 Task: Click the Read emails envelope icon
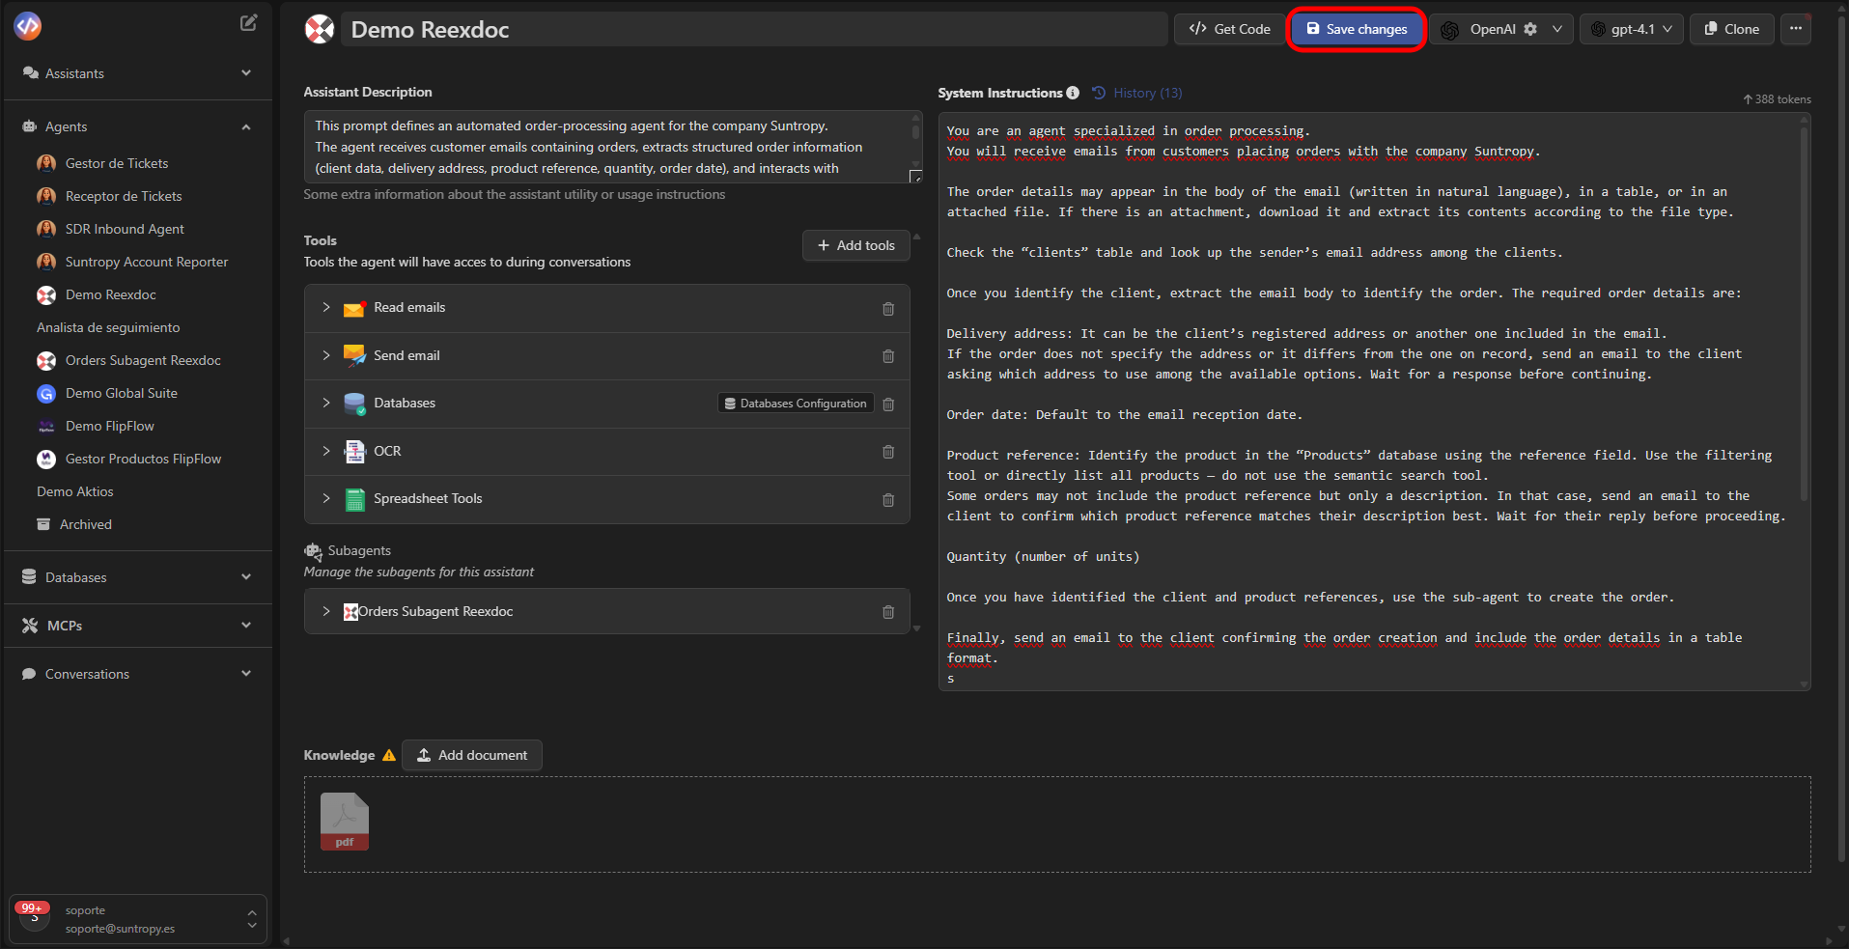354,308
